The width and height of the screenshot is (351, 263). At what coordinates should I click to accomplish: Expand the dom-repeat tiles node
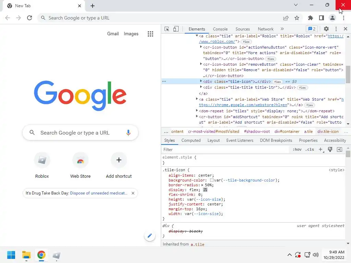pos(197,111)
